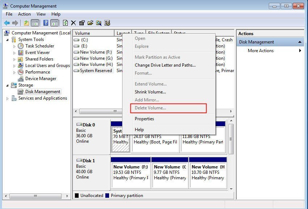Viewport: 308px width, 209px height.
Task: Click the disk pane scrollbar up arrow
Action: 231,121
